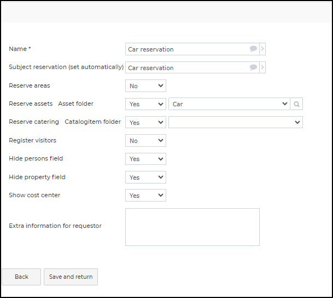
Task: Click the 'Register visitors' label
Action: [32, 140]
